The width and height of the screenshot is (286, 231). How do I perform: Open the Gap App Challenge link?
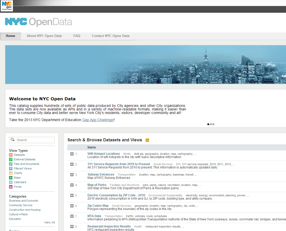[x=98, y=120]
